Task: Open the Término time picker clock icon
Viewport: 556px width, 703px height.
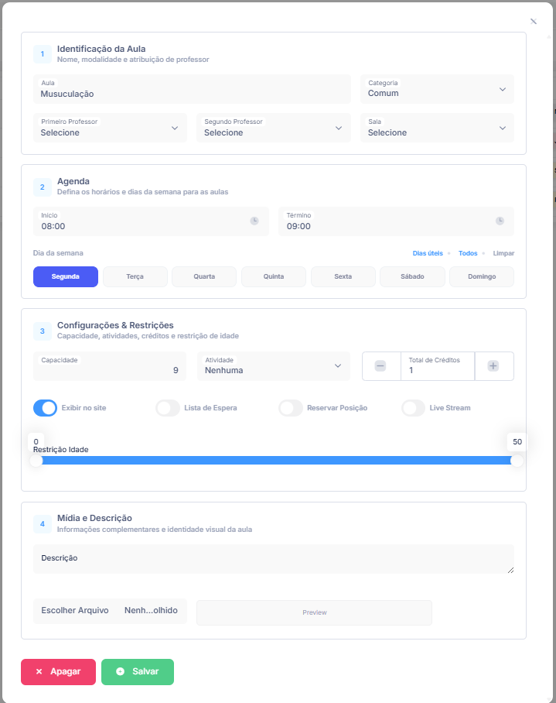Action: 500,221
